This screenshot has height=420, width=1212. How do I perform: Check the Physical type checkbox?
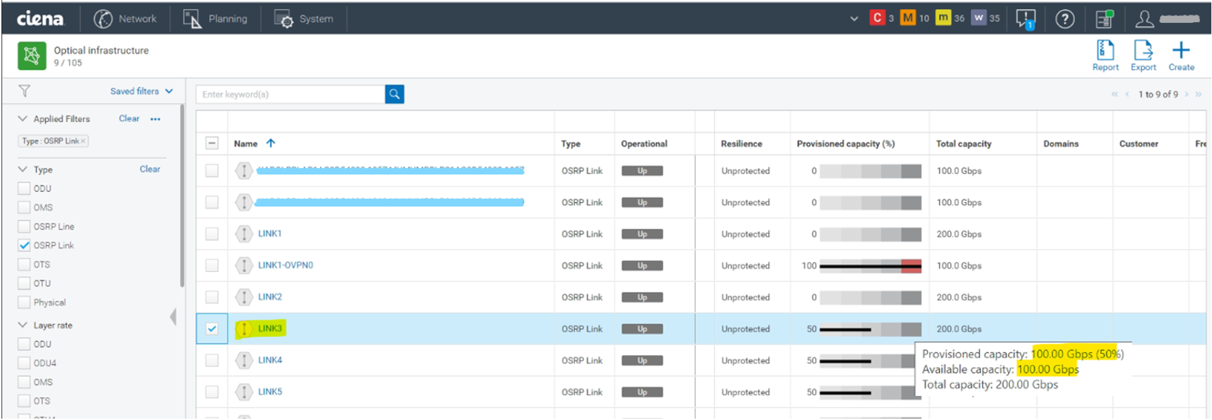point(24,302)
